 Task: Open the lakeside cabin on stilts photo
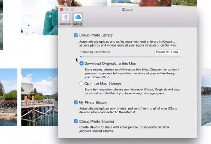point(39,97)
